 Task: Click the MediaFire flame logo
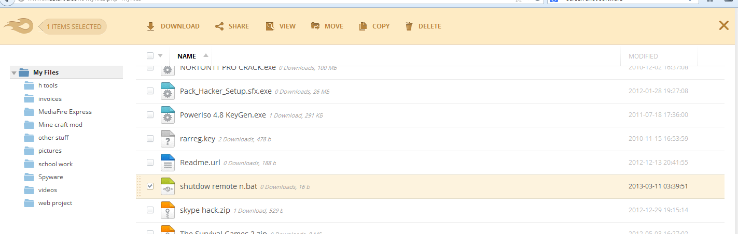18,26
